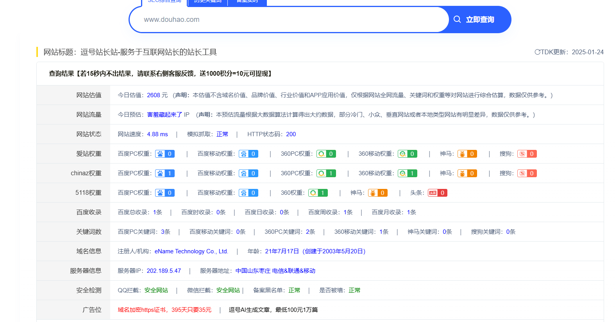Click 5118权重 神马 orange badge
The image size is (615, 322).
(378, 193)
